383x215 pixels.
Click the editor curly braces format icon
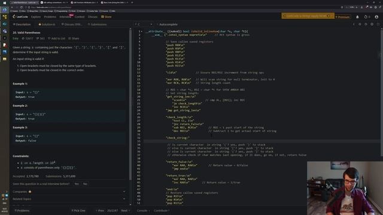tap(360, 24)
